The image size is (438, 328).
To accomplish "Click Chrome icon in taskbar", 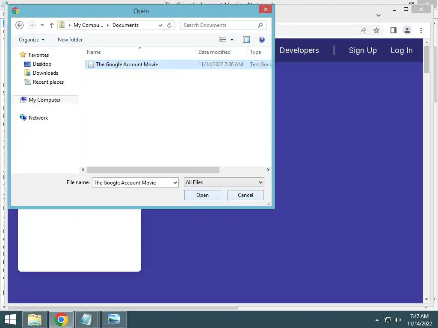I will click(61, 319).
